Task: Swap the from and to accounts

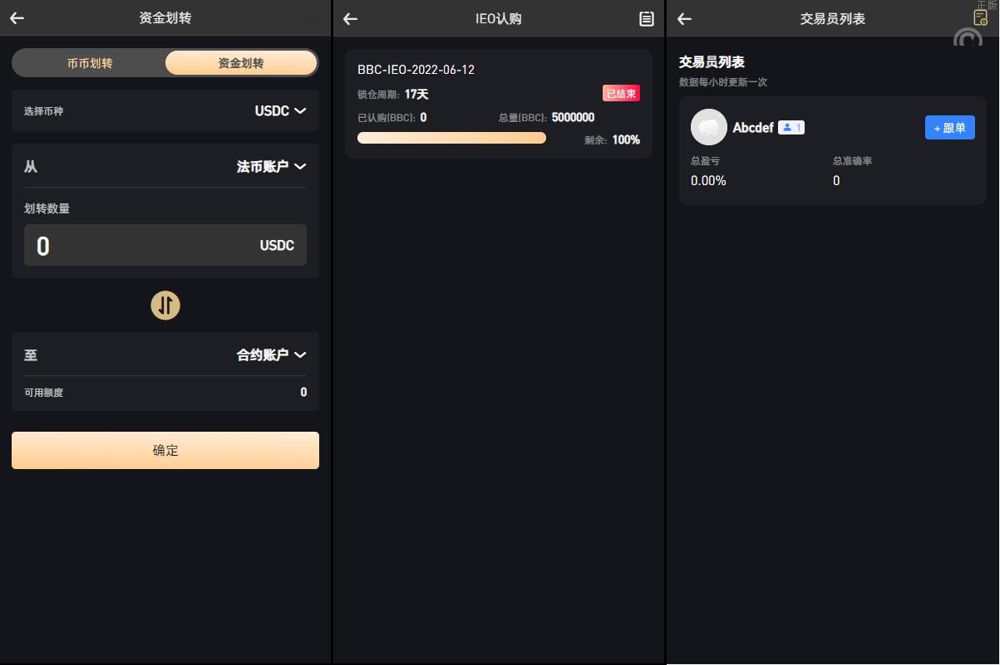Action: 165,306
